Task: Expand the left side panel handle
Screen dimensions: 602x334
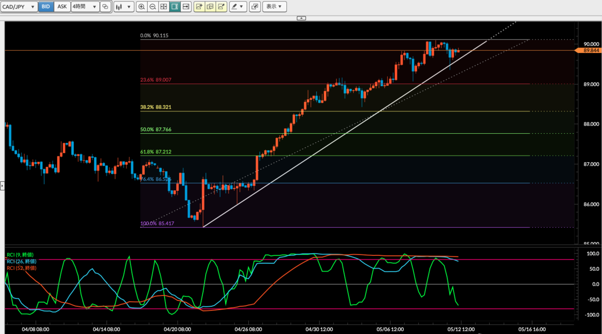Action: coord(2,186)
